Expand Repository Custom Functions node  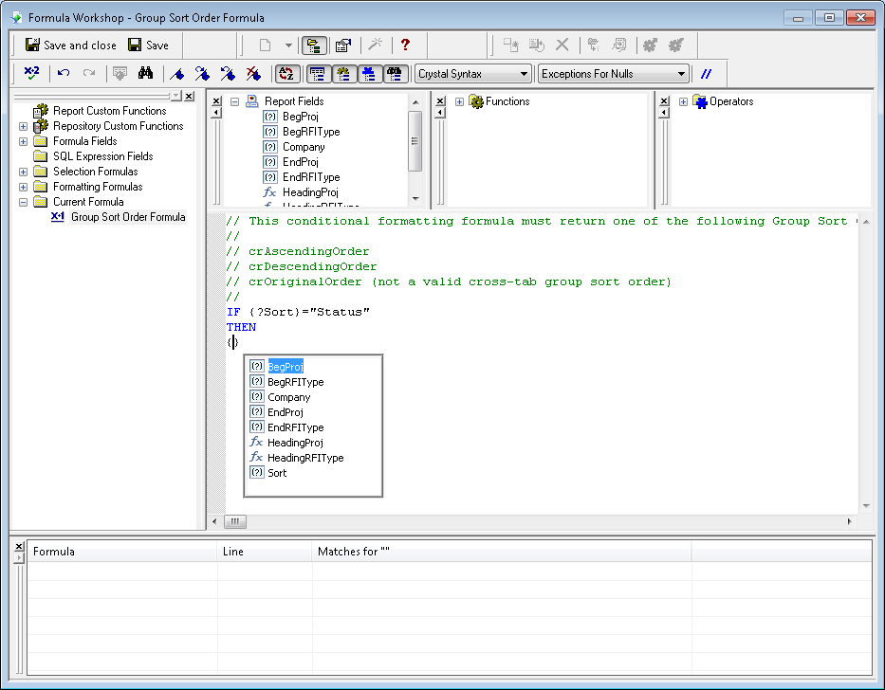pyautogui.click(x=23, y=126)
